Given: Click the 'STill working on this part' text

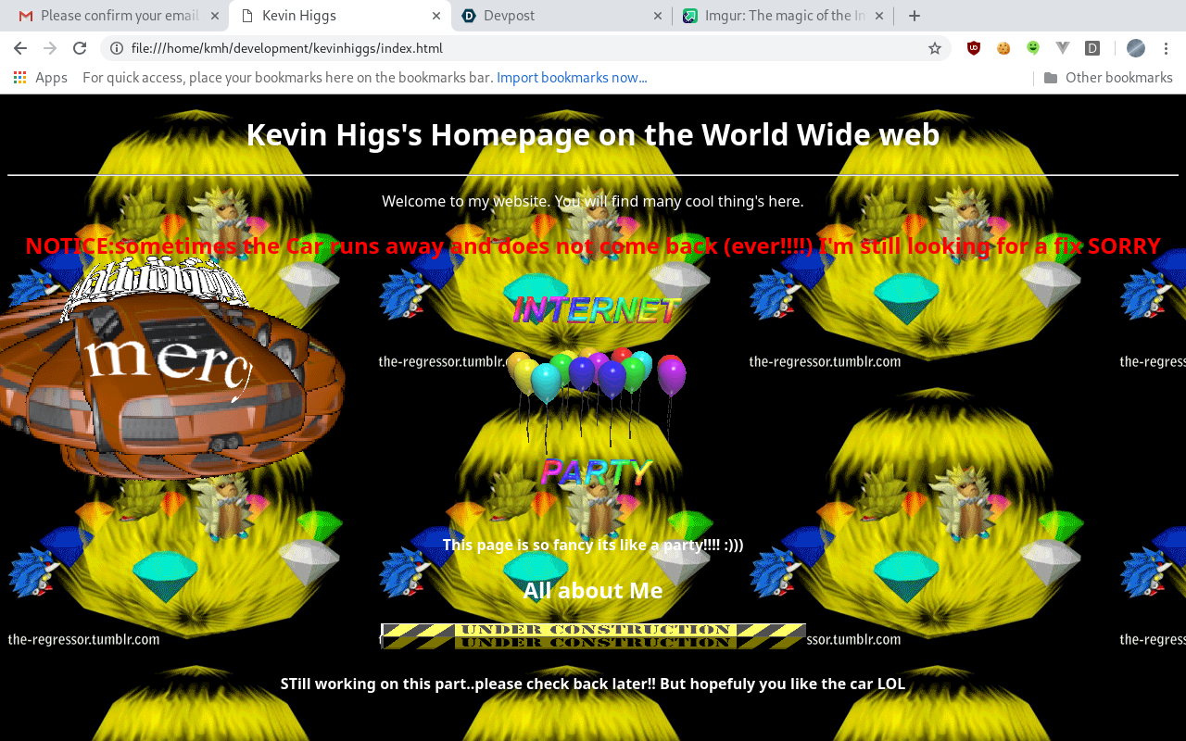Looking at the screenshot, I should click(593, 684).
